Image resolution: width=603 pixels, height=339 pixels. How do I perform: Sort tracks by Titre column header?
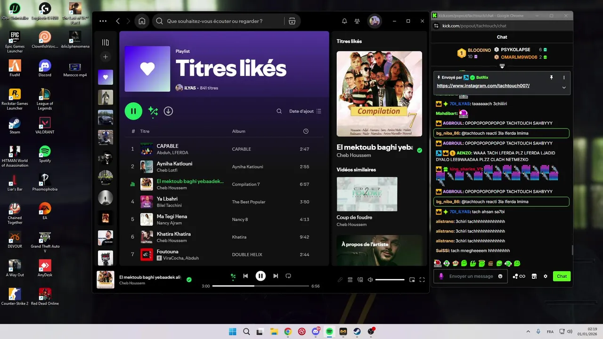tap(145, 131)
